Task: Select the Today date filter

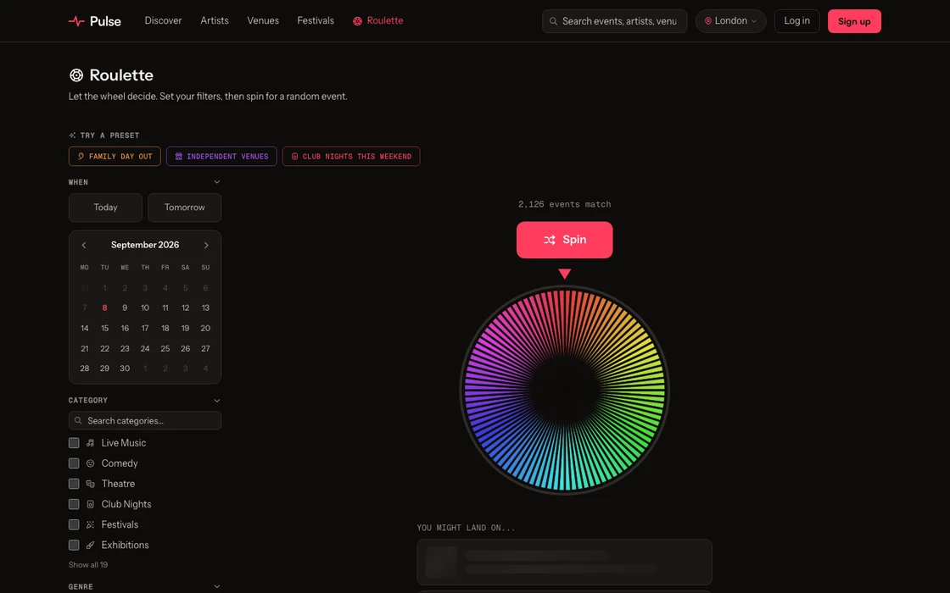Action: coord(105,208)
